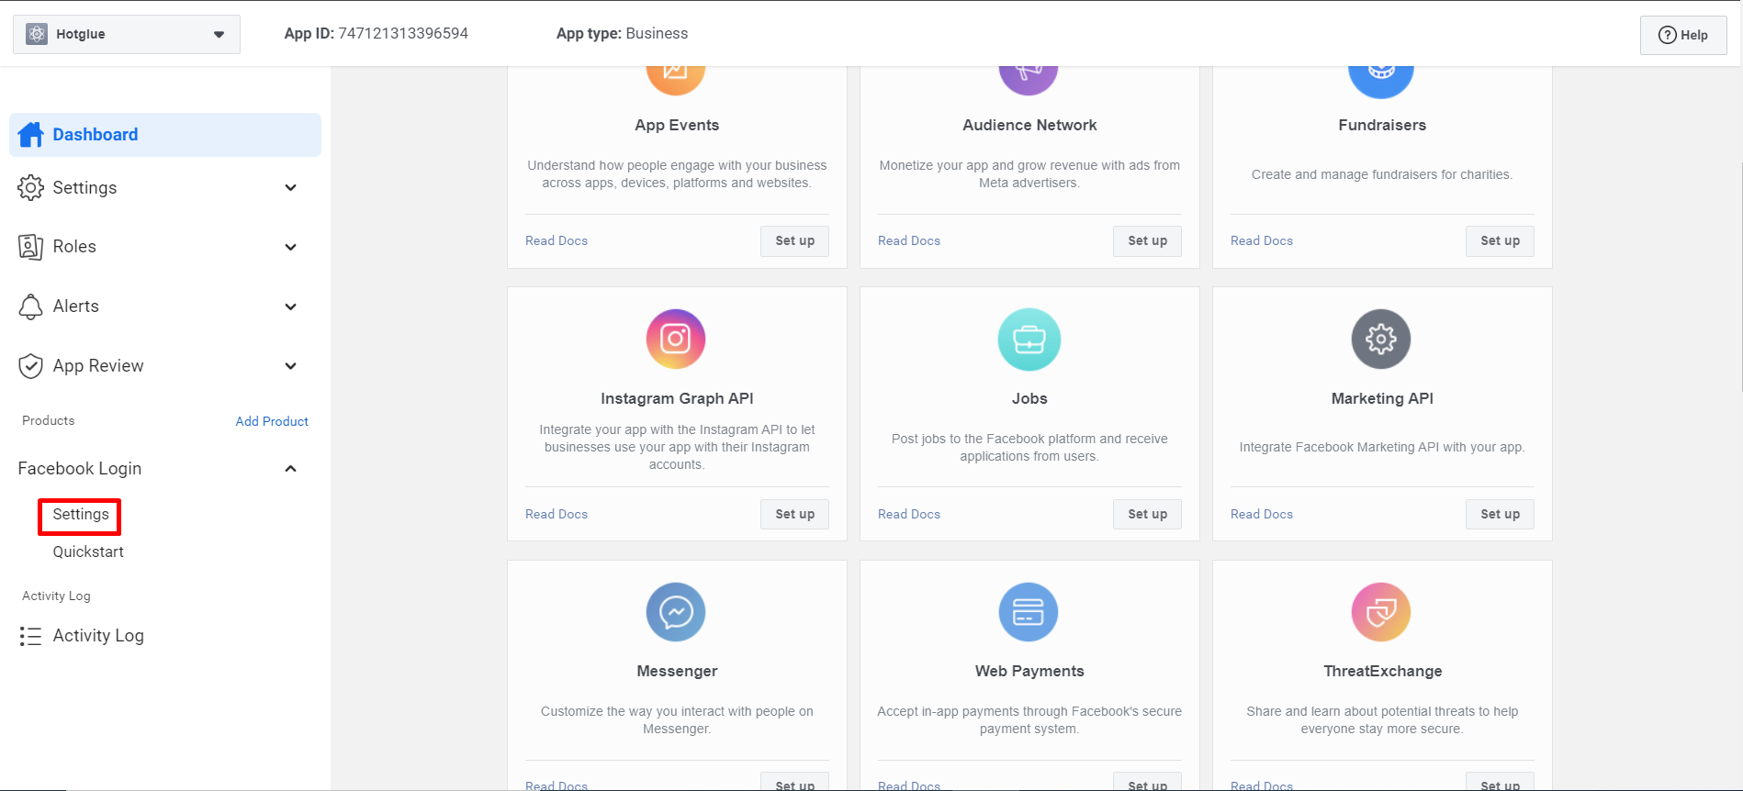Set up Jobs

coord(1148,514)
